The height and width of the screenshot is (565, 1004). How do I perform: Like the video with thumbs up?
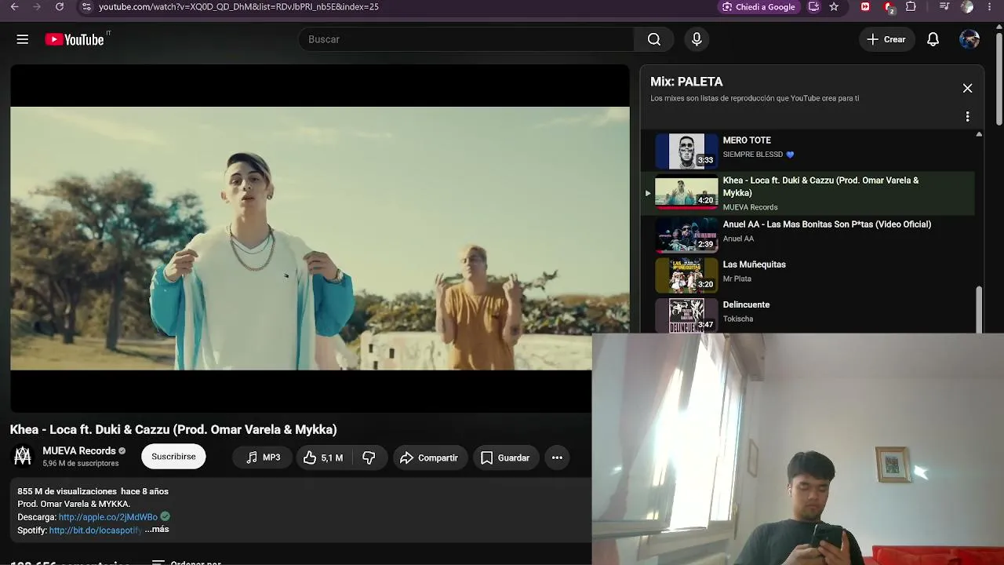(323, 457)
